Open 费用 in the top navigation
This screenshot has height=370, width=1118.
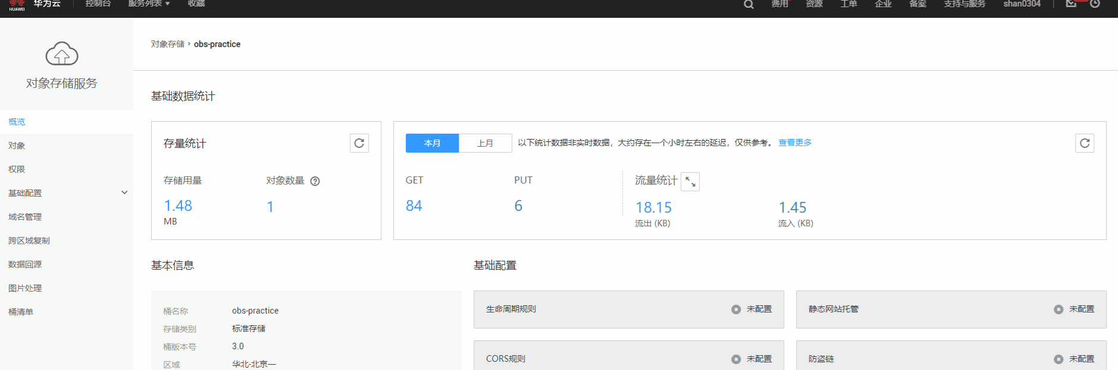click(780, 4)
